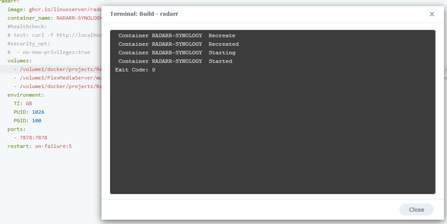Click the #healthcheck: comment line

click(x=27, y=27)
